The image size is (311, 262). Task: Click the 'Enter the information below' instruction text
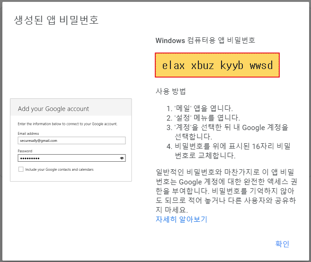[68, 124]
